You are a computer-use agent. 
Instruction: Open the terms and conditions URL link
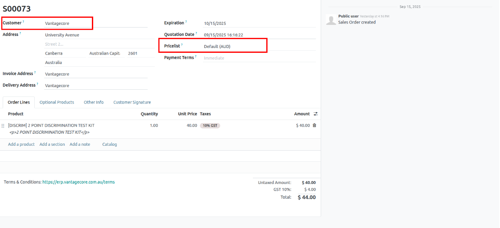point(79,182)
